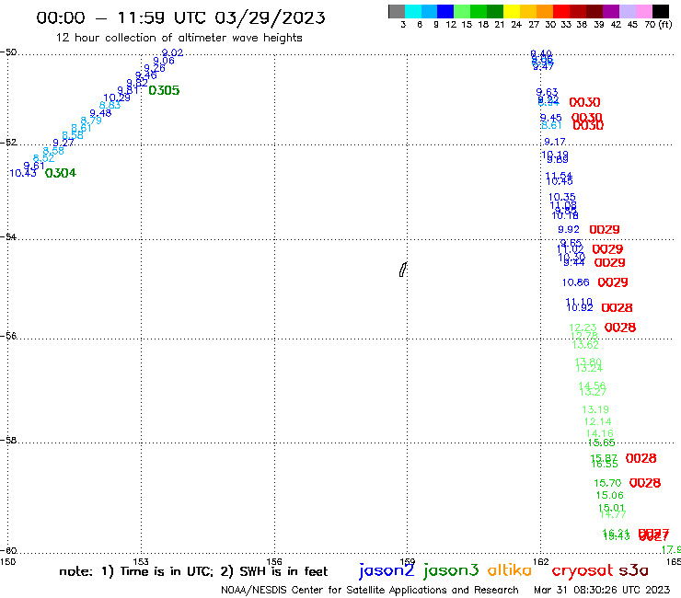Click the longitude axis label "153"
The height and width of the screenshot is (598, 681).
click(141, 561)
